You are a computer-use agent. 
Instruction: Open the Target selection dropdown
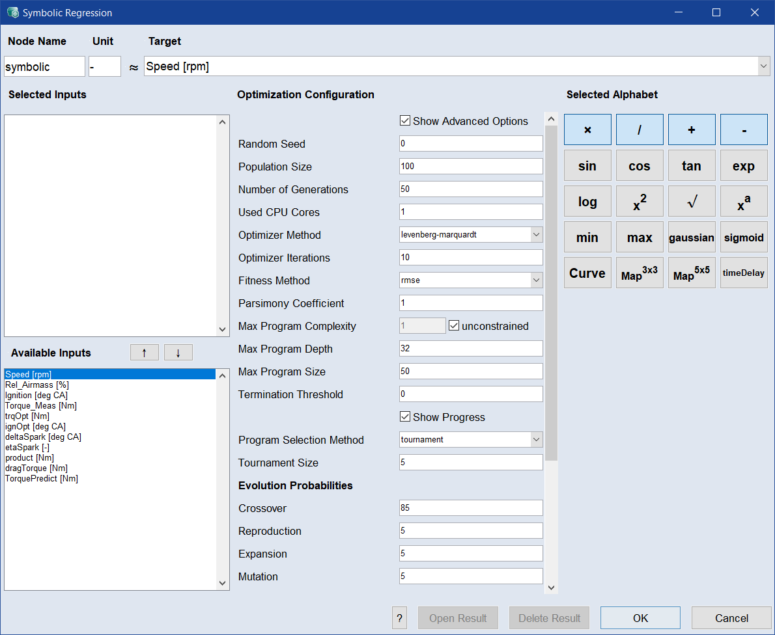click(763, 66)
